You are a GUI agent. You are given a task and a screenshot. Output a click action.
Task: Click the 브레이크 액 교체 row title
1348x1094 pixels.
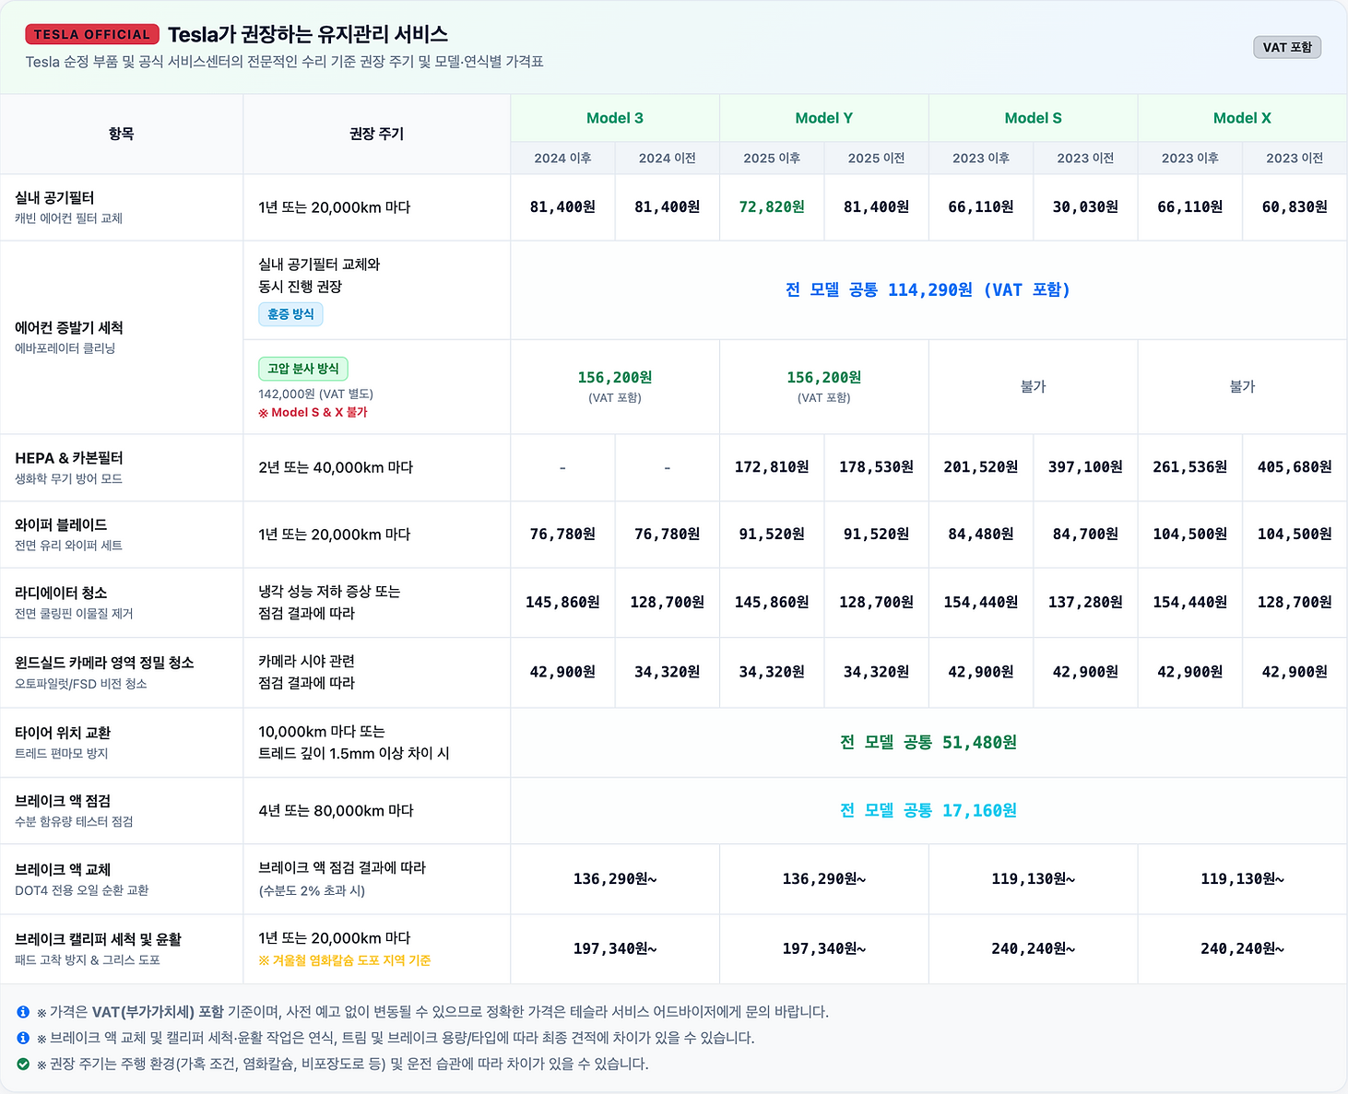pyautogui.click(x=63, y=870)
